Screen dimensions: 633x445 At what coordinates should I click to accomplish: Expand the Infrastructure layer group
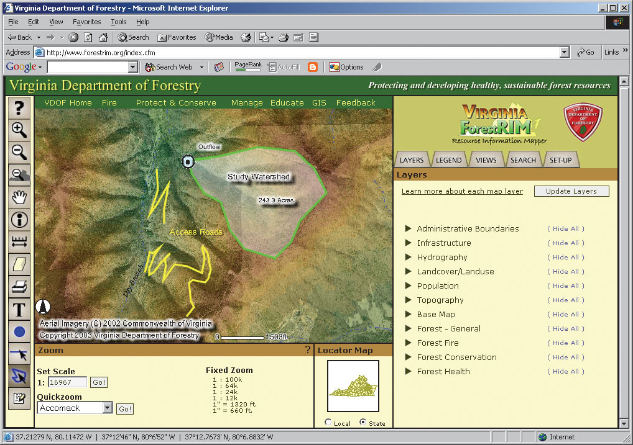pyautogui.click(x=408, y=243)
